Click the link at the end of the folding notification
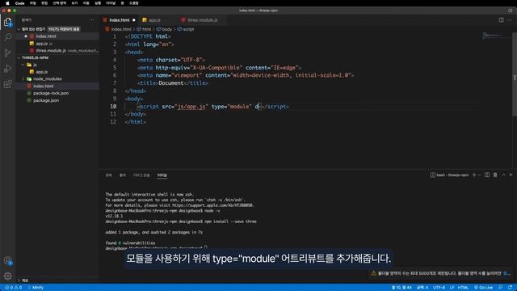517x291 pixels. 506,273
